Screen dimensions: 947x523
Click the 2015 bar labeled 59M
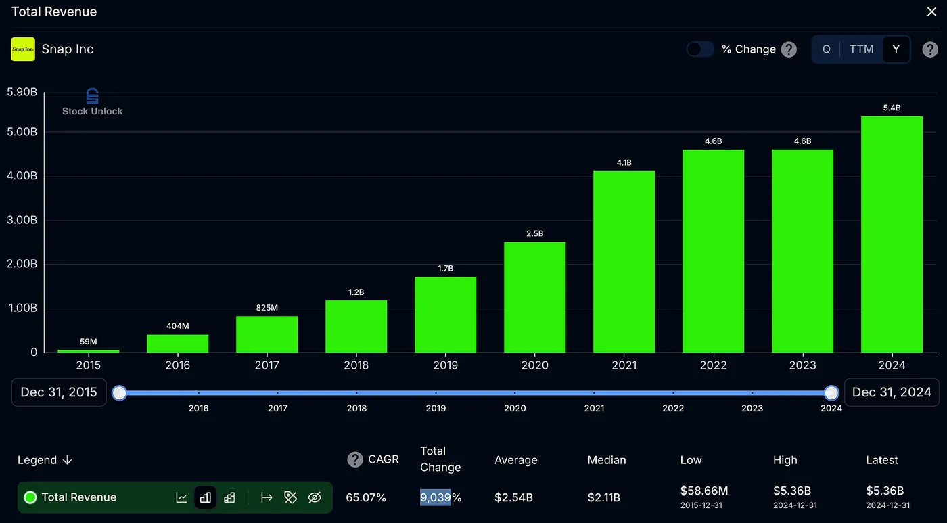point(88,351)
